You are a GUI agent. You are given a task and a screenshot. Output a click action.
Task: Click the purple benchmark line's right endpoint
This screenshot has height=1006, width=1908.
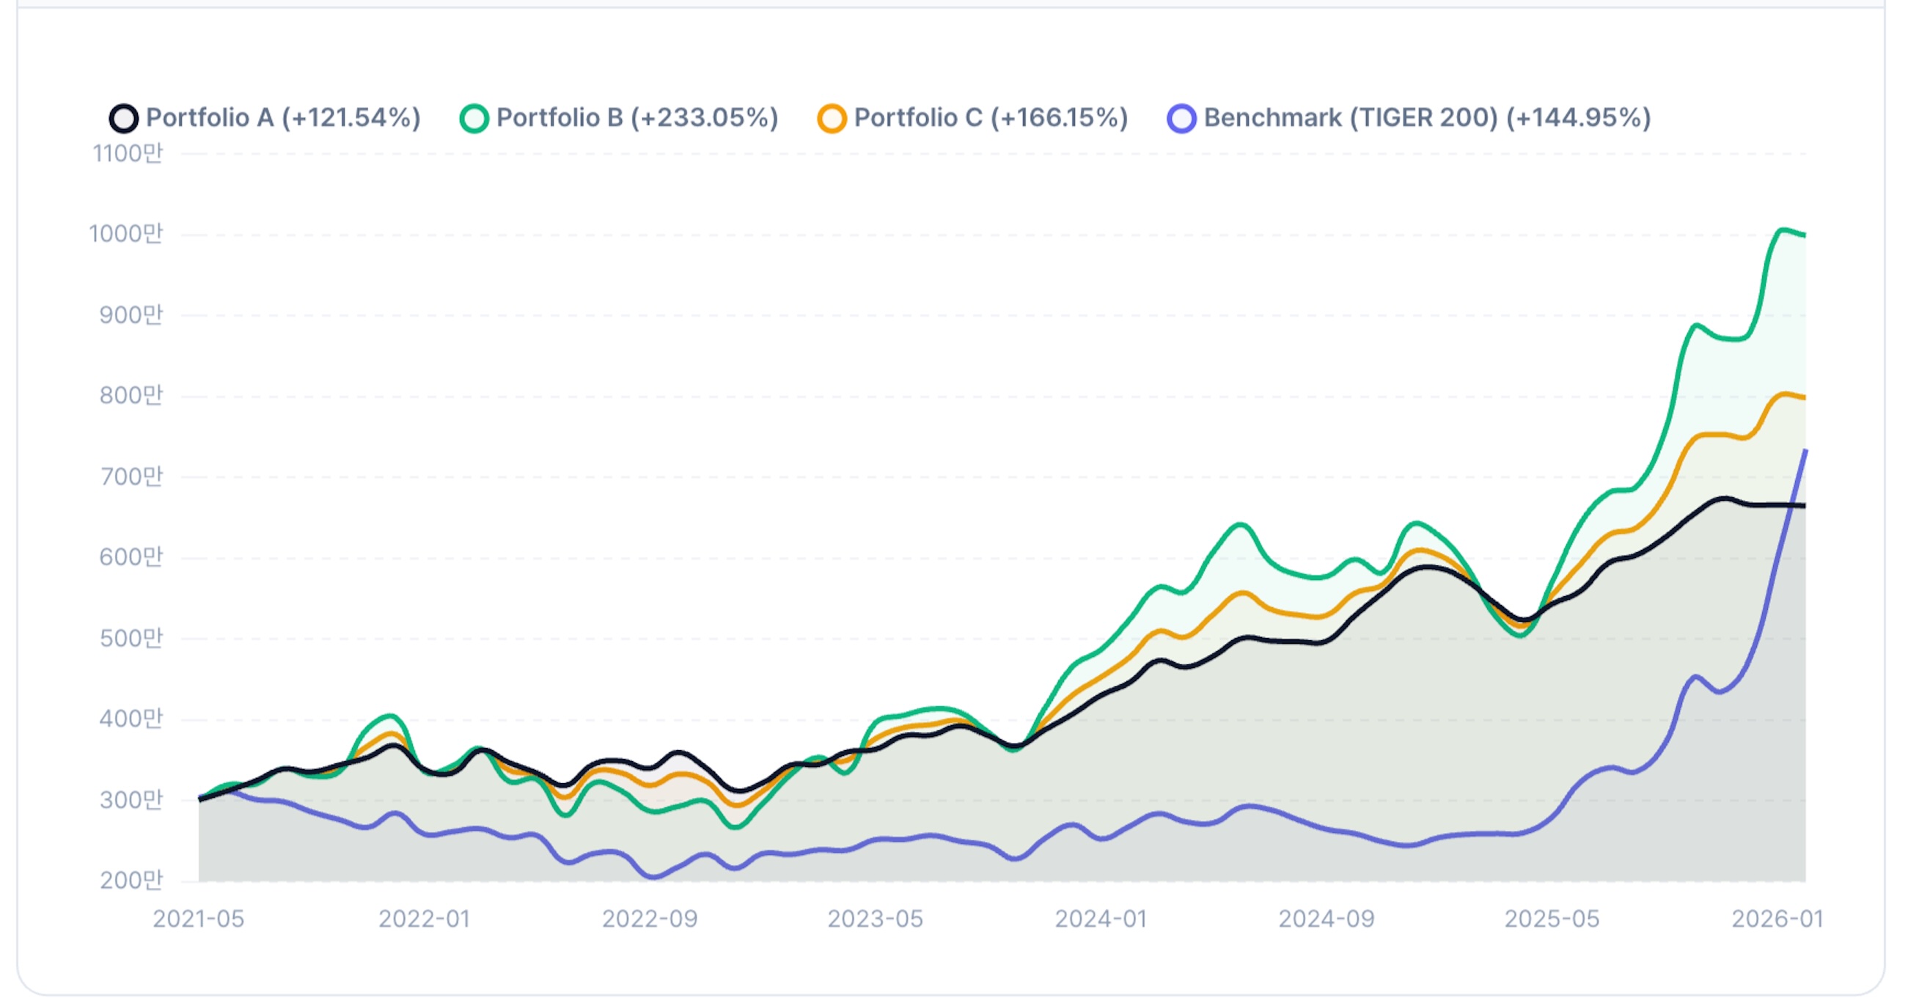(1805, 451)
